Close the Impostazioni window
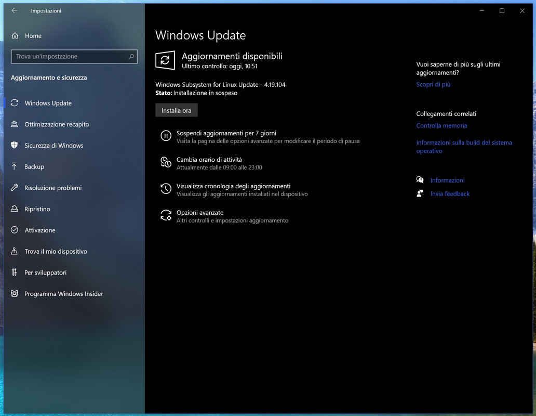The image size is (536, 416). pos(522,10)
